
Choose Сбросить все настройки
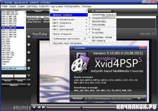coord(69,43)
